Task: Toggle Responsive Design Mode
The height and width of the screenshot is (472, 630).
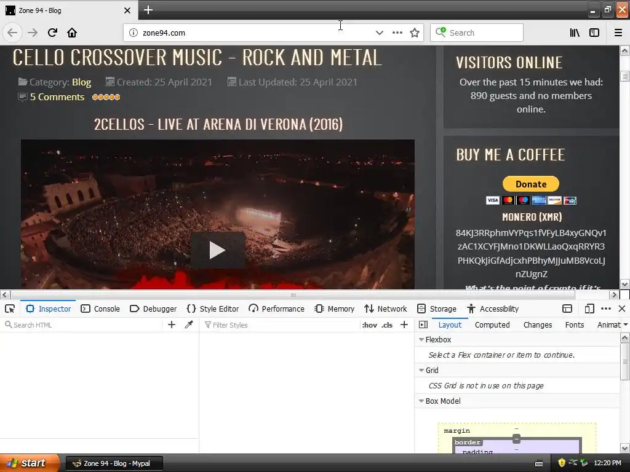Action: tap(589, 309)
